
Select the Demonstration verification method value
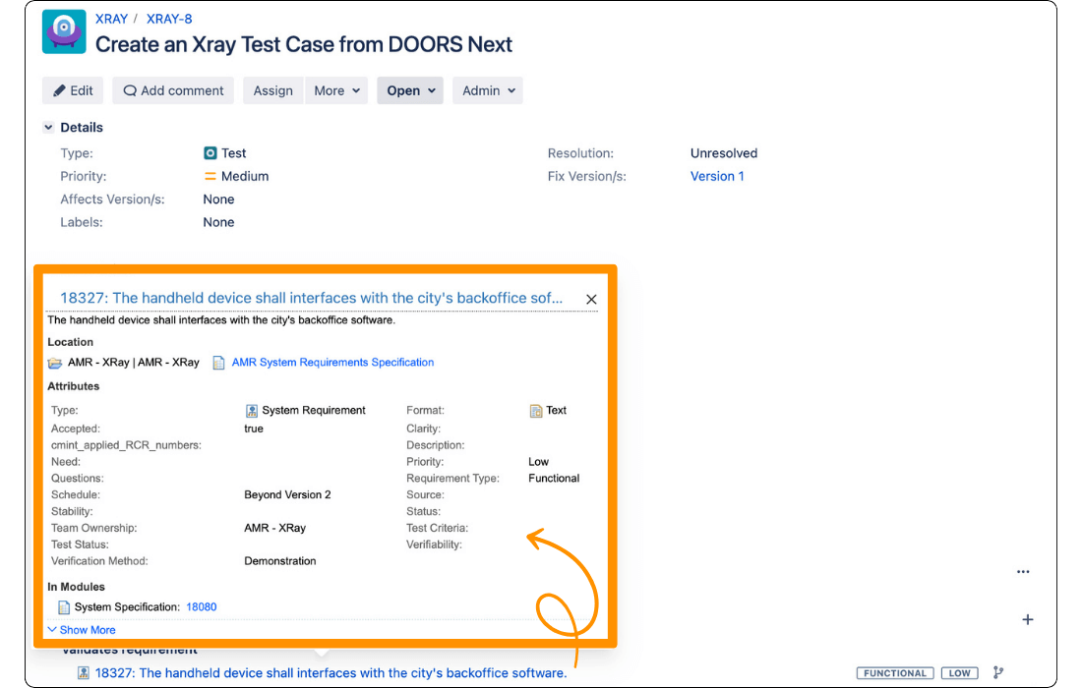(x=280, y=561)
